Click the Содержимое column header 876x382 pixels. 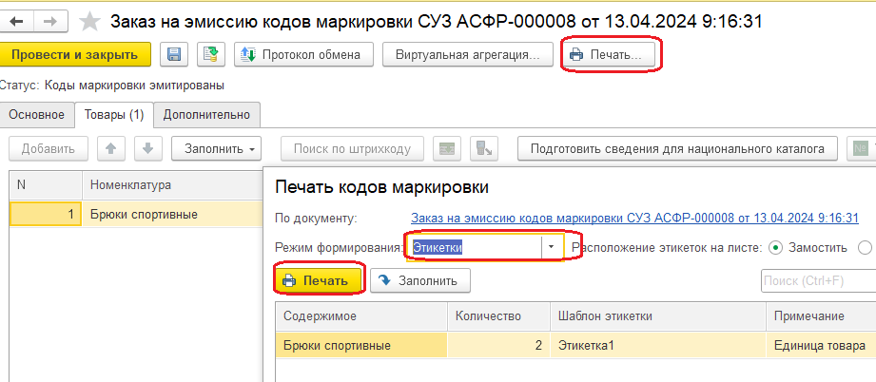(361, 316)
